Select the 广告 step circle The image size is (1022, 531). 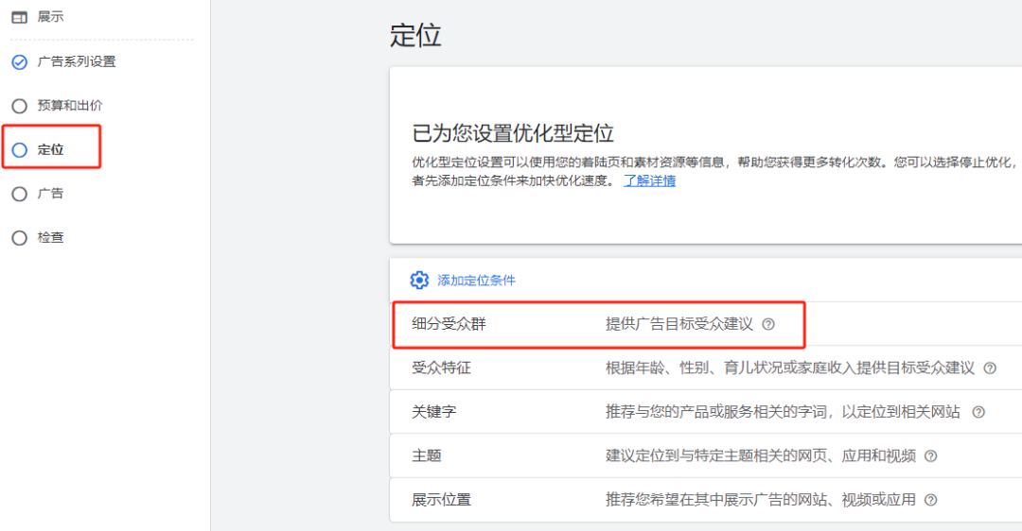(19, 194)
